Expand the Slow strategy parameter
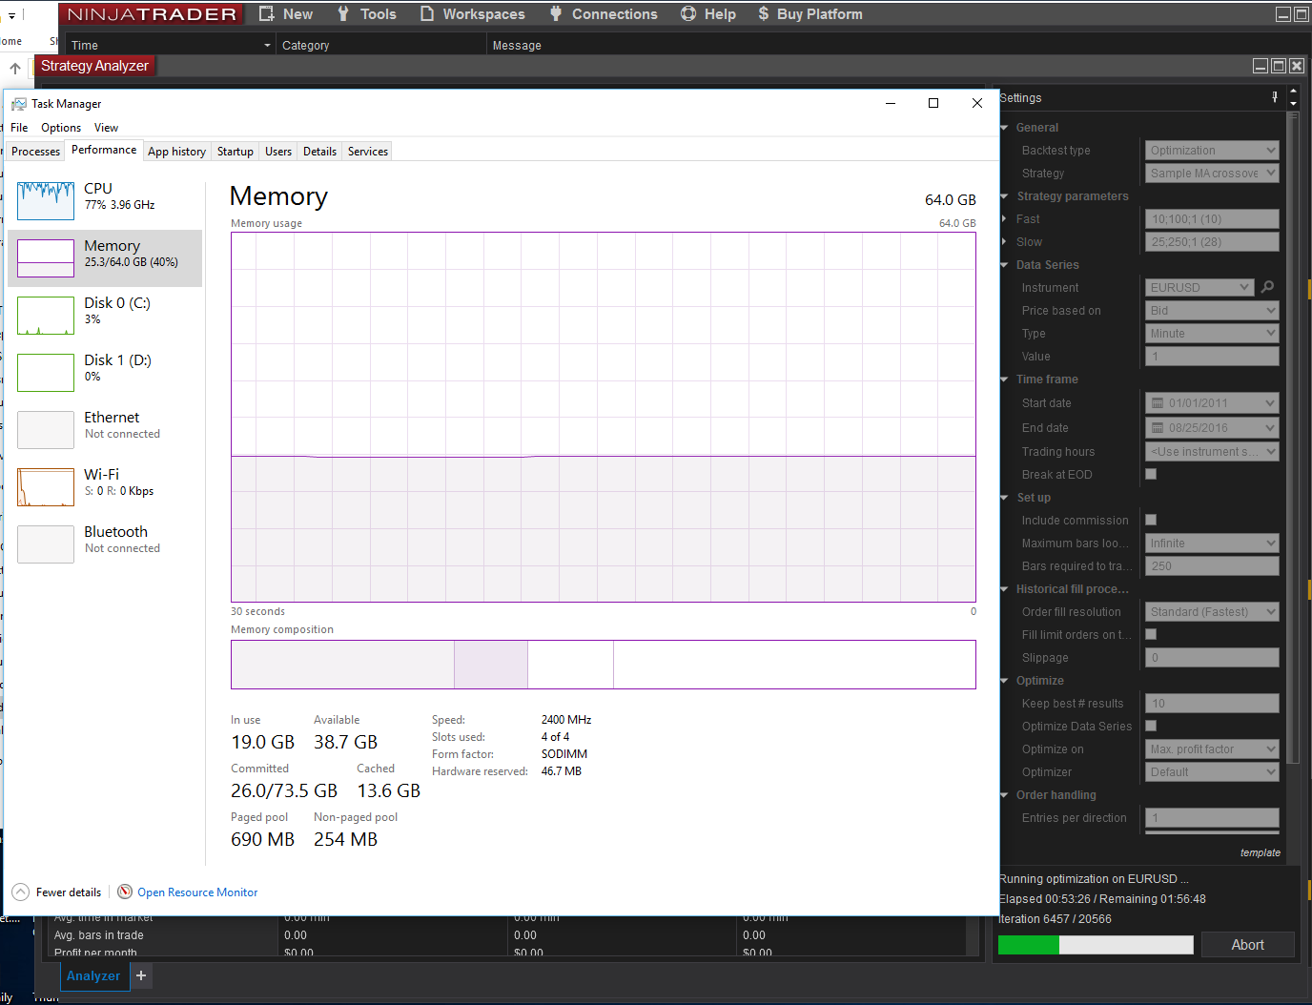The width and height of the screenshot is (1312, 1005). click(x=1004, y=242)
